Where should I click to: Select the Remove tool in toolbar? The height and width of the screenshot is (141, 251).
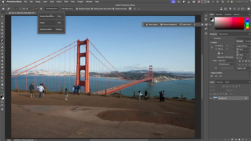(2, 40)
